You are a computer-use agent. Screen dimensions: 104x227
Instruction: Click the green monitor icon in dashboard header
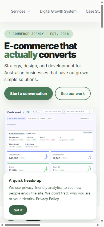[28, 112]
